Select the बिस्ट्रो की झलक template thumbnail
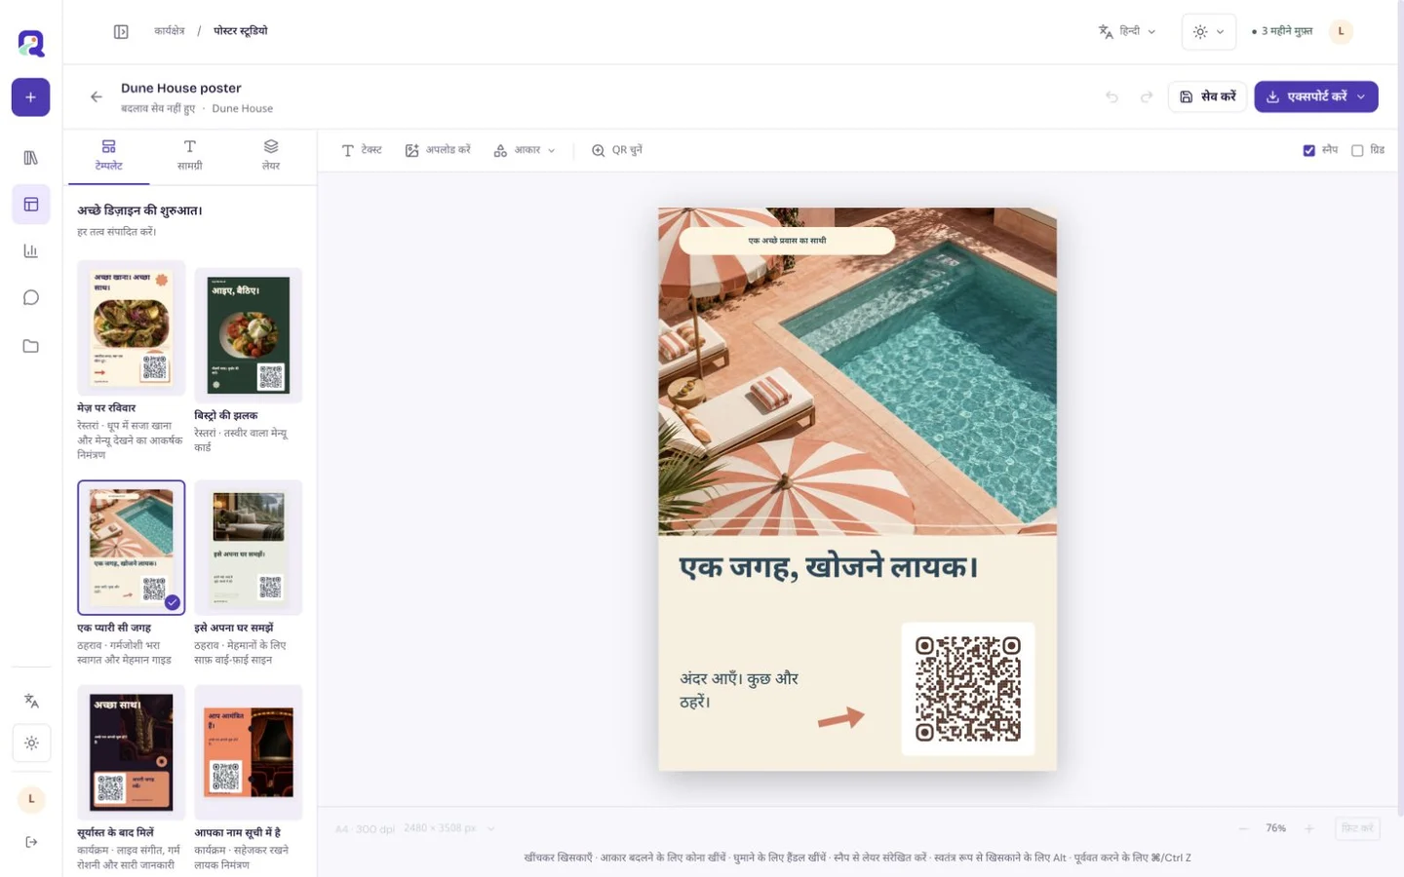This screenshot has width=1404, height=877. (x=249, y=335)
